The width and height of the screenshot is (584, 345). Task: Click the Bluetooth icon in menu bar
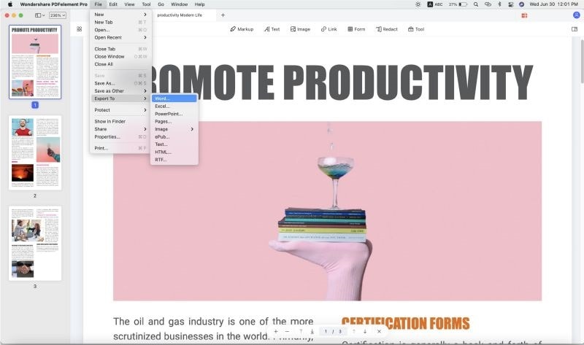pos(499,4)
